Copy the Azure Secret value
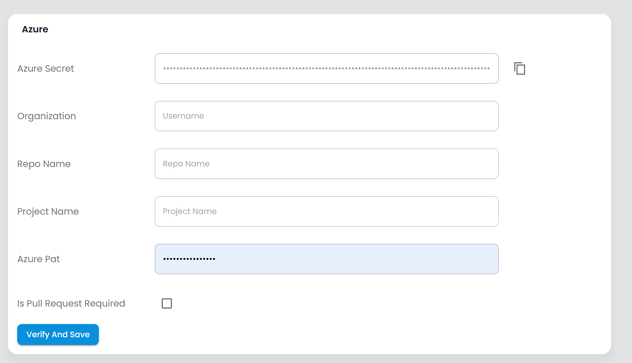The width and height of the screenshot is (632, 363). tap(520, 68)
